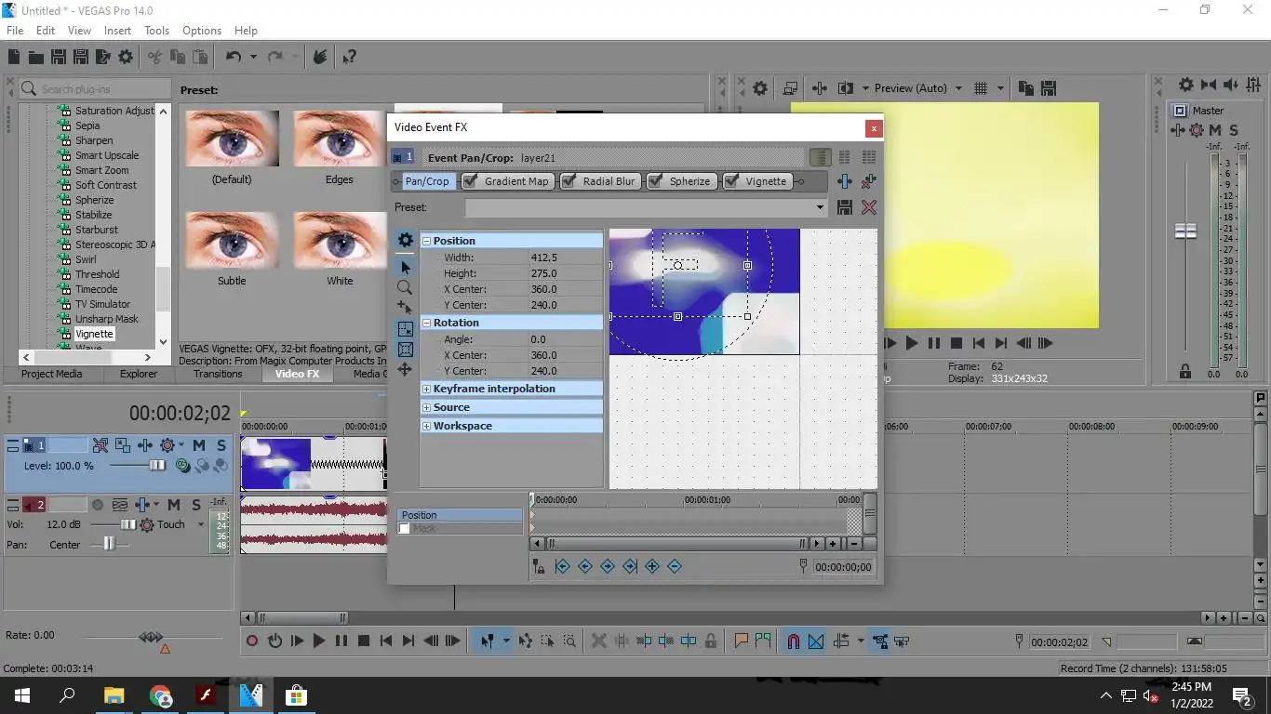Arm audio track 2 for record
The height and width of the screenshot is (714, 1271).
point(98,505)
